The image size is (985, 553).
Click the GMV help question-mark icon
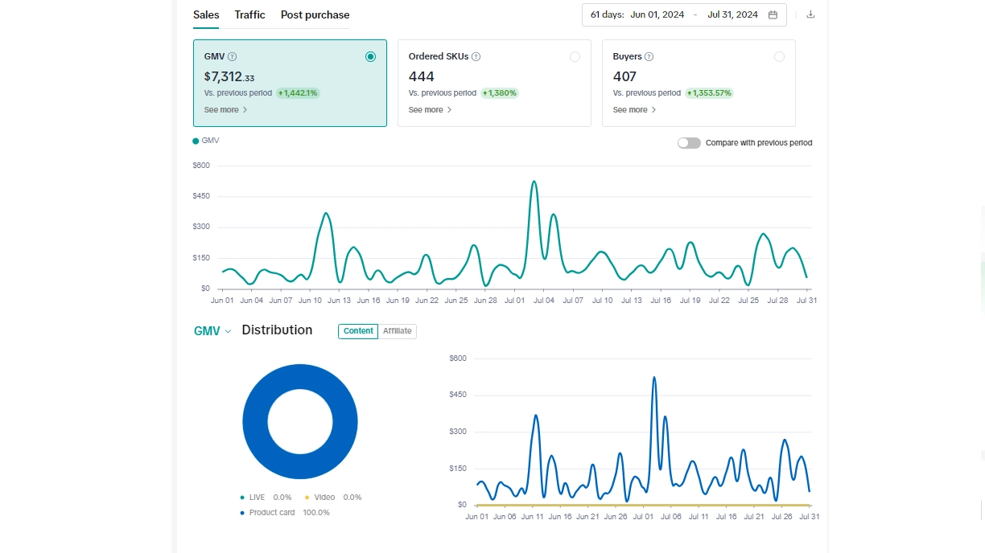click(233, 57)
